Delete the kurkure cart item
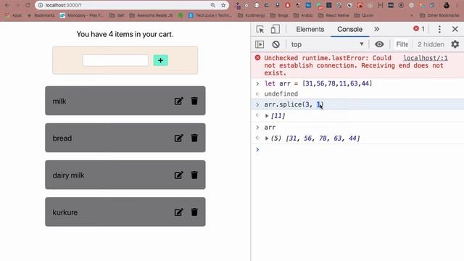Screen dimensions: 464x261 (x=194, y=212)
